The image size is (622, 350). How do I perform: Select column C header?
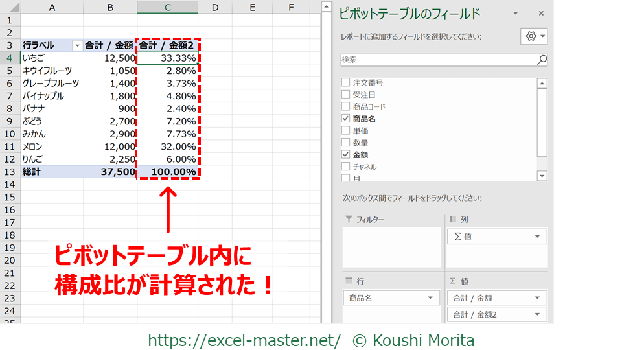click(168, 7)
